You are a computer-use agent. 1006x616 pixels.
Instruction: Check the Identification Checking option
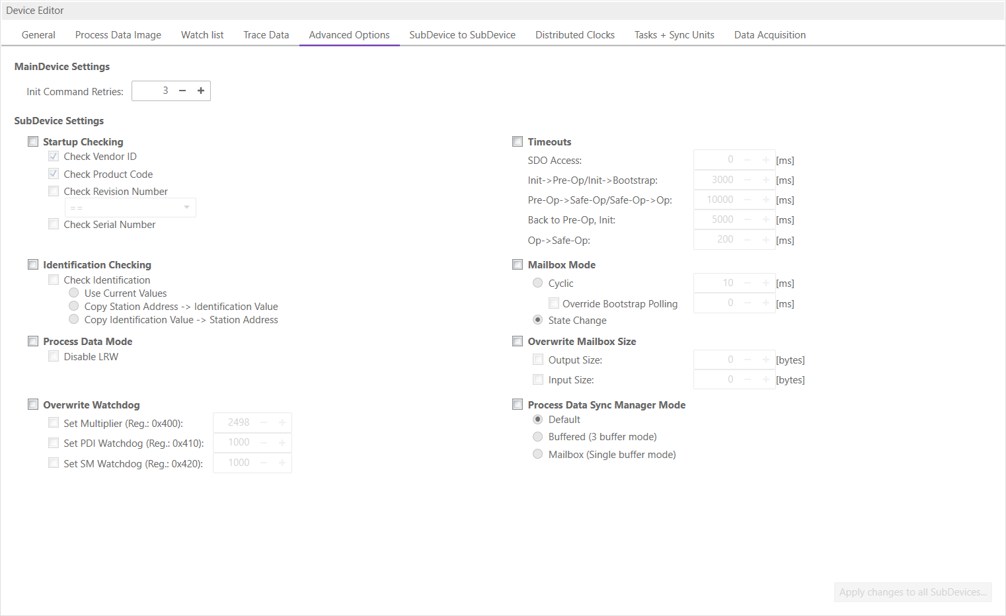point(33,264)
